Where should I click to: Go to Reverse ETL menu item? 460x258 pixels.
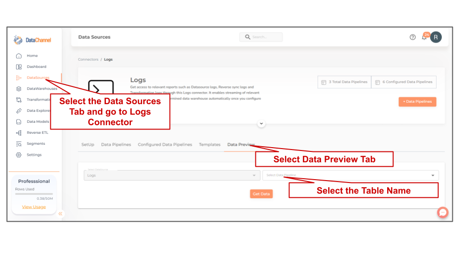(37, 132)
